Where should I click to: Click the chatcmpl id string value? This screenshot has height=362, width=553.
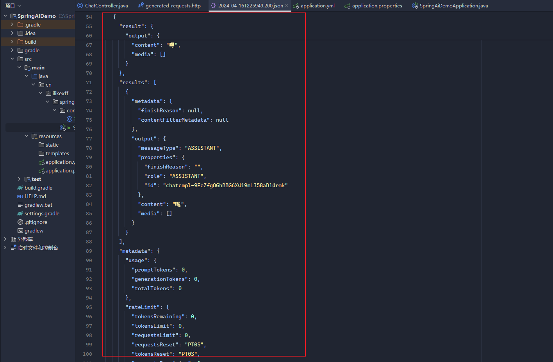point(225,185)
